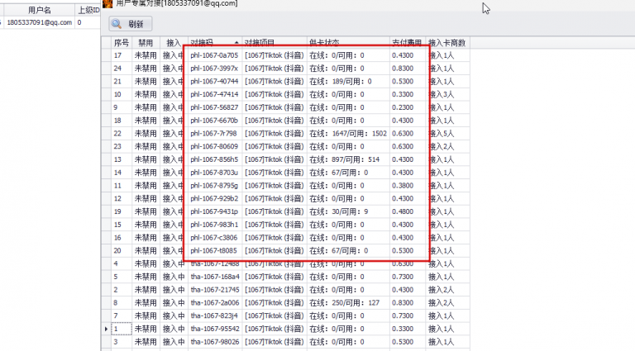
Task: Click the 对接码 sort arrow indicator
Action: tap(236, 43)
